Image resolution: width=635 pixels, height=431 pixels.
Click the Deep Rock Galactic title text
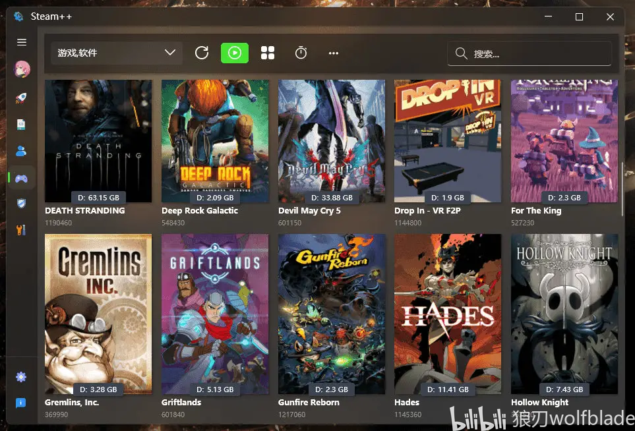200,210
